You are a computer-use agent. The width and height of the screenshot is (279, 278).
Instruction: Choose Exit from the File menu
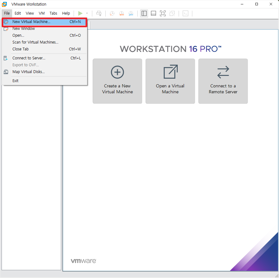coord(44,81)
